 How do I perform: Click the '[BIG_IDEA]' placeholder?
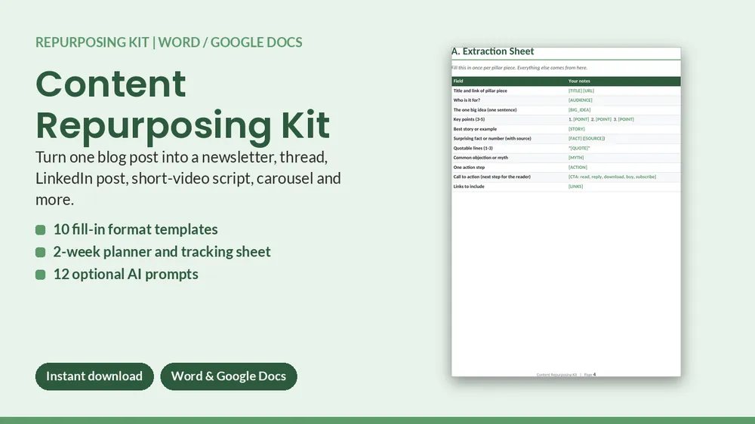(x=579, y=109)
